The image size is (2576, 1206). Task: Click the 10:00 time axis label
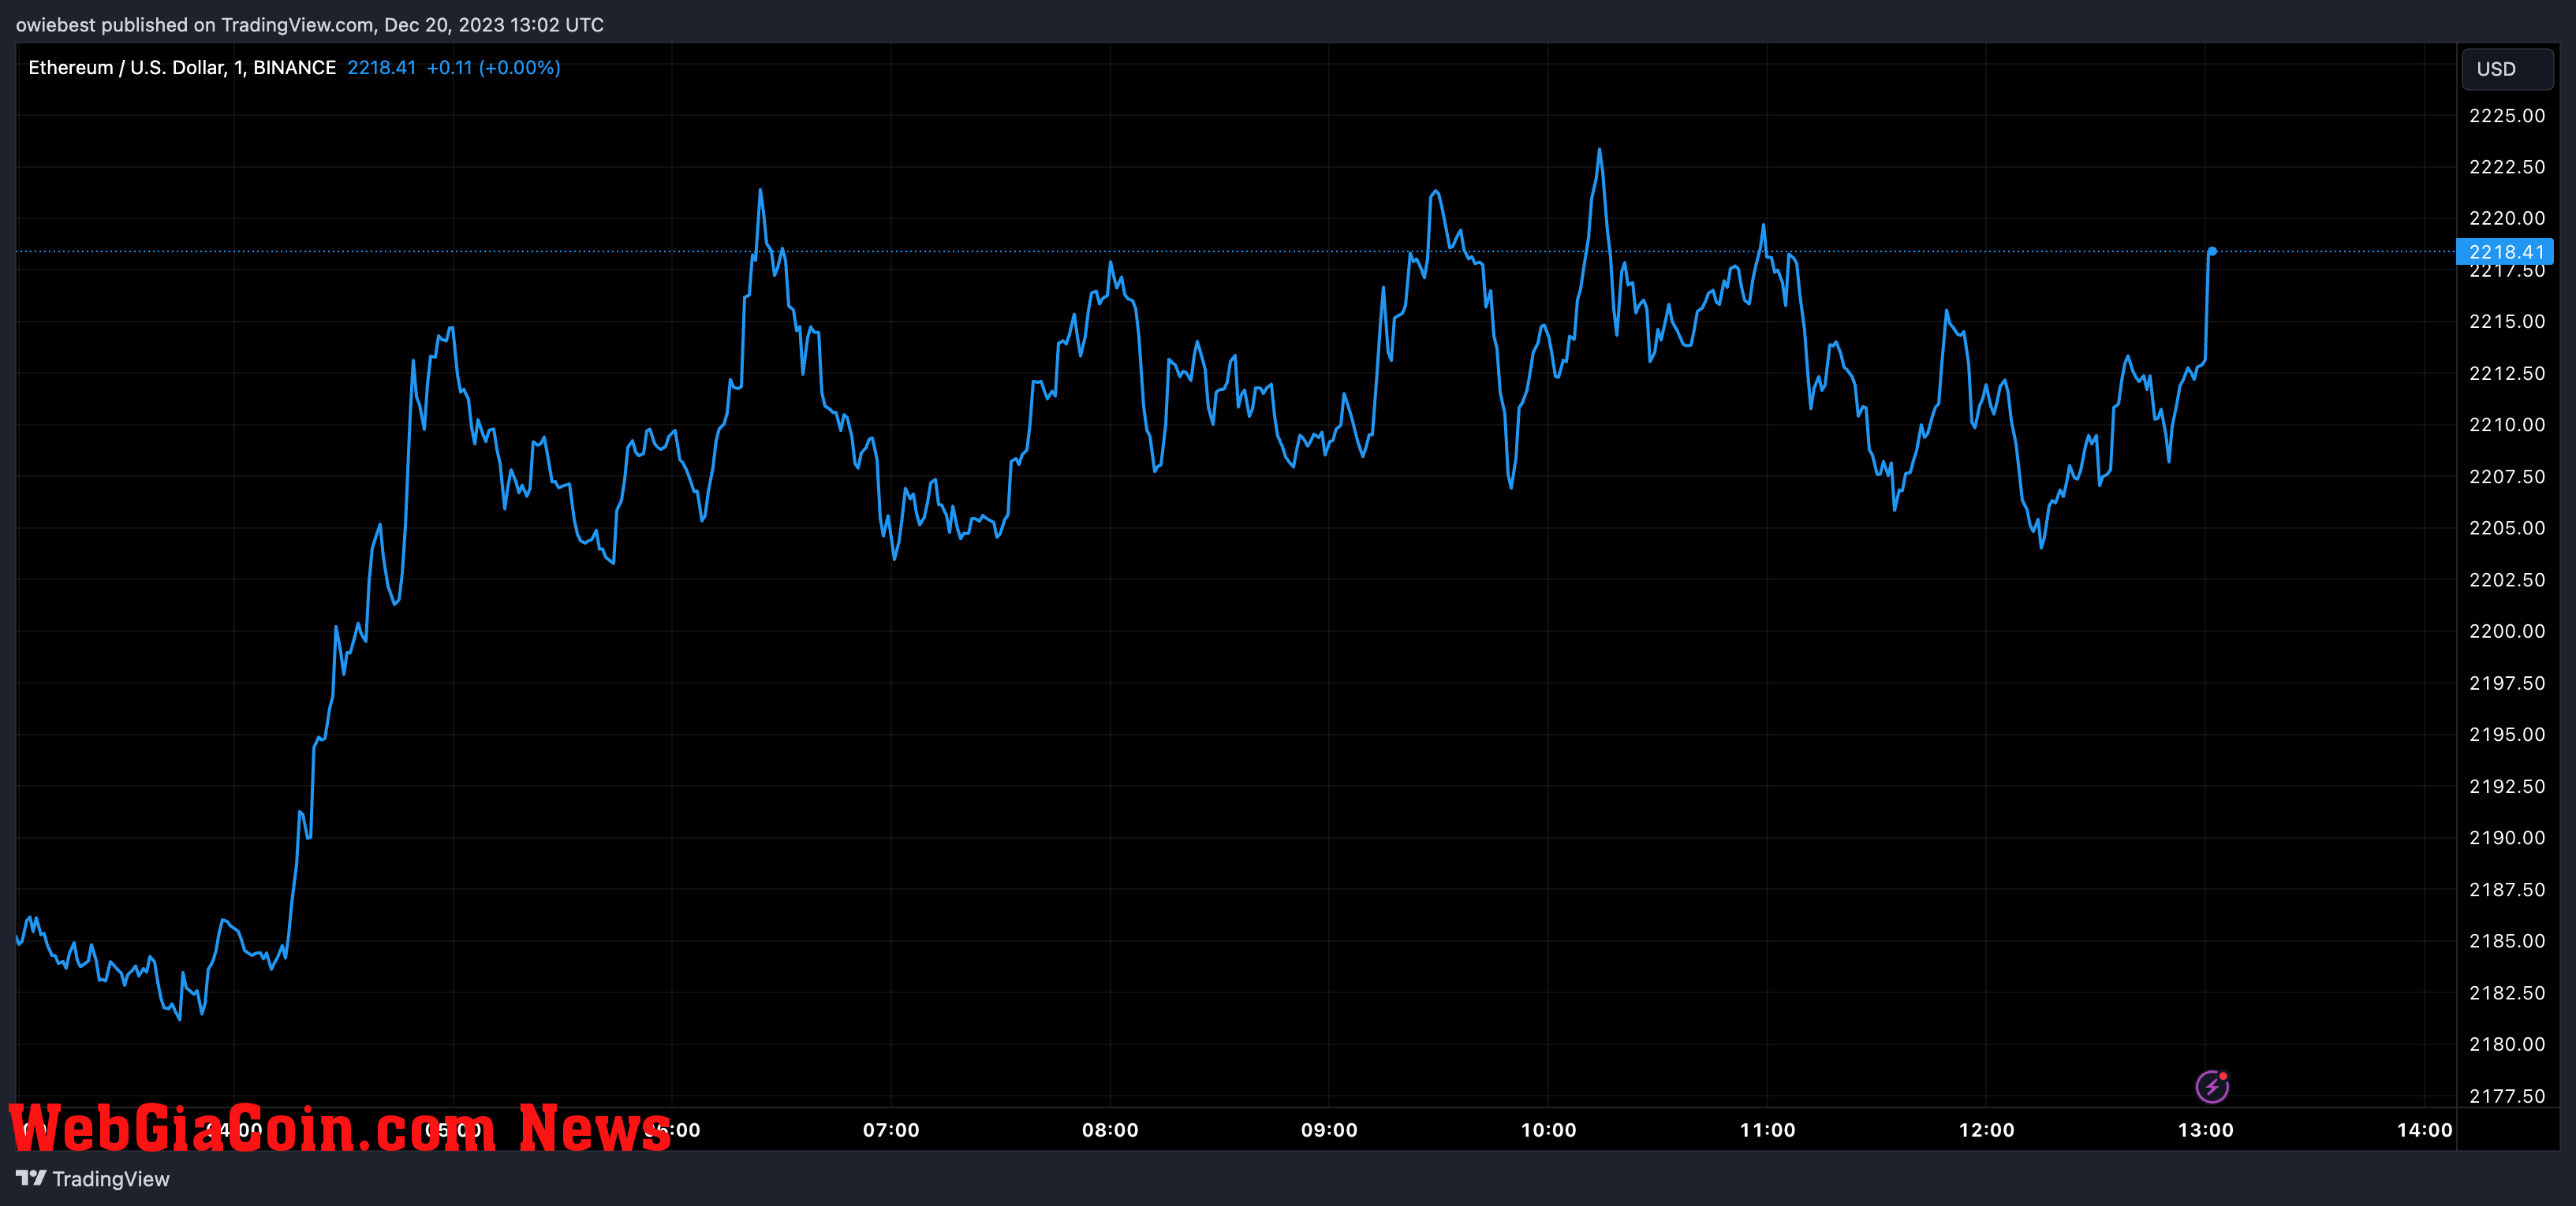coord(1548,1130)
